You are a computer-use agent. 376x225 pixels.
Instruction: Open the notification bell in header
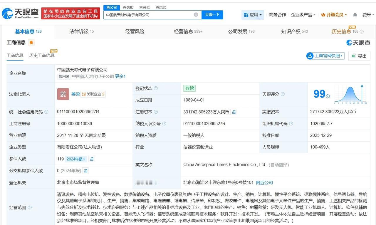pyautogui.click(x=355, y=15)
